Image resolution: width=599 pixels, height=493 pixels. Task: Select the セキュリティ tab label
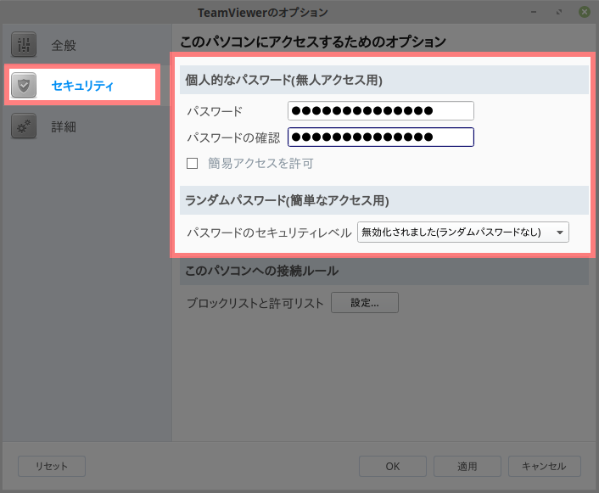(82, 85)
